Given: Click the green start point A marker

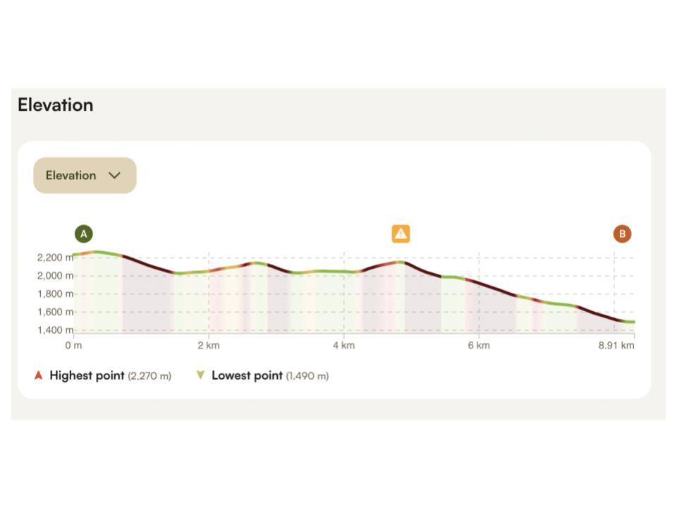Looking at the screenshot, I should click(84, 234).
